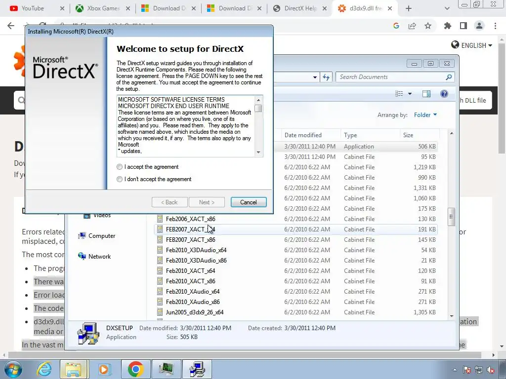Click the Explorer refresh arrows button

[326, 77]
